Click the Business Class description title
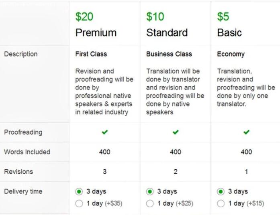280x215 pixels. click(x=169, y=54)
